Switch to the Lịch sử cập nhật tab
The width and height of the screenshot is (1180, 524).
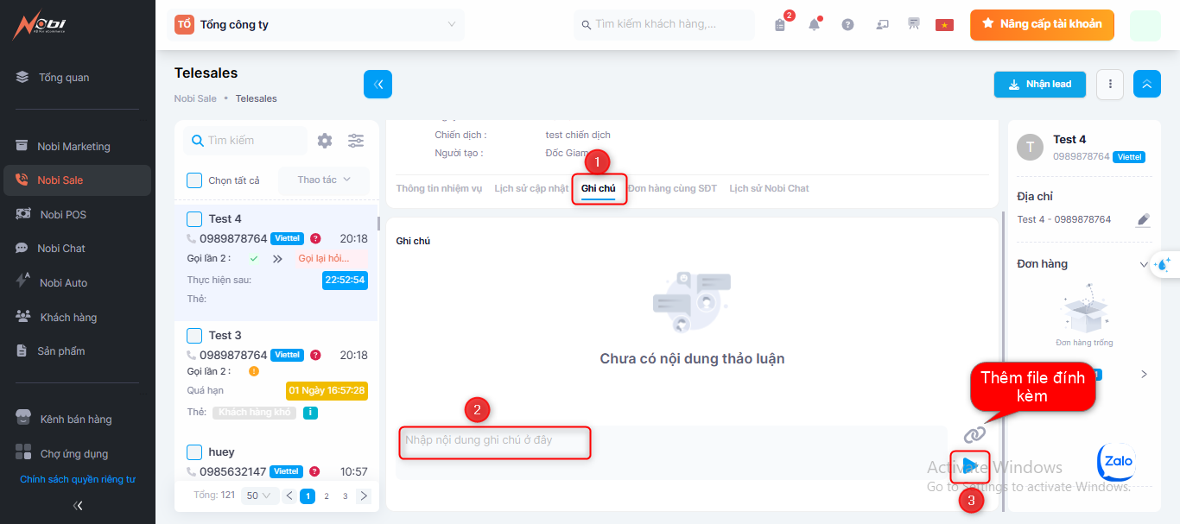coord(531,188)
